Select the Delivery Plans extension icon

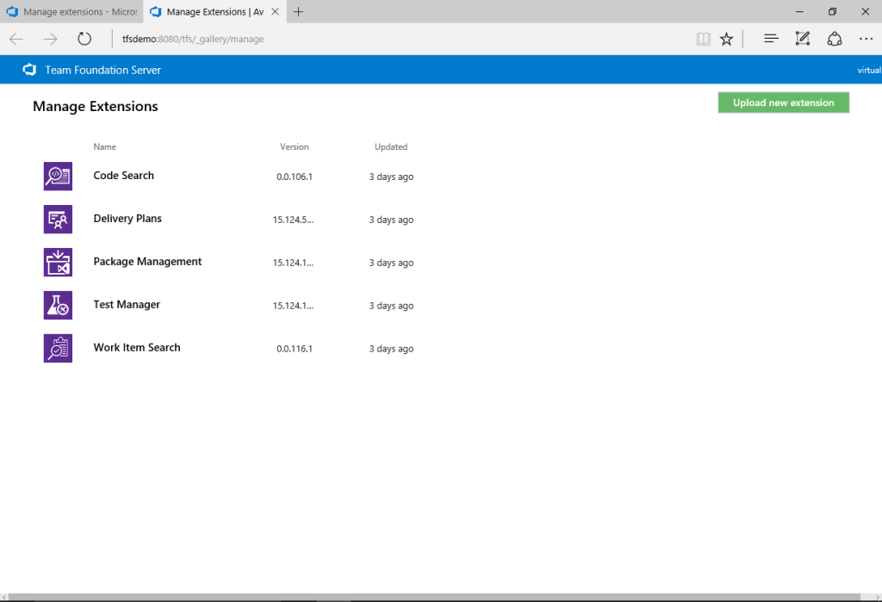point(57,219)
